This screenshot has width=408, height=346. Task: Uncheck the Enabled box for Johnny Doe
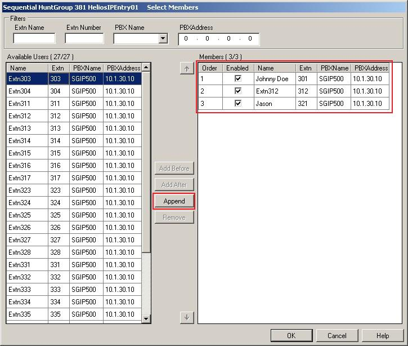238,79
